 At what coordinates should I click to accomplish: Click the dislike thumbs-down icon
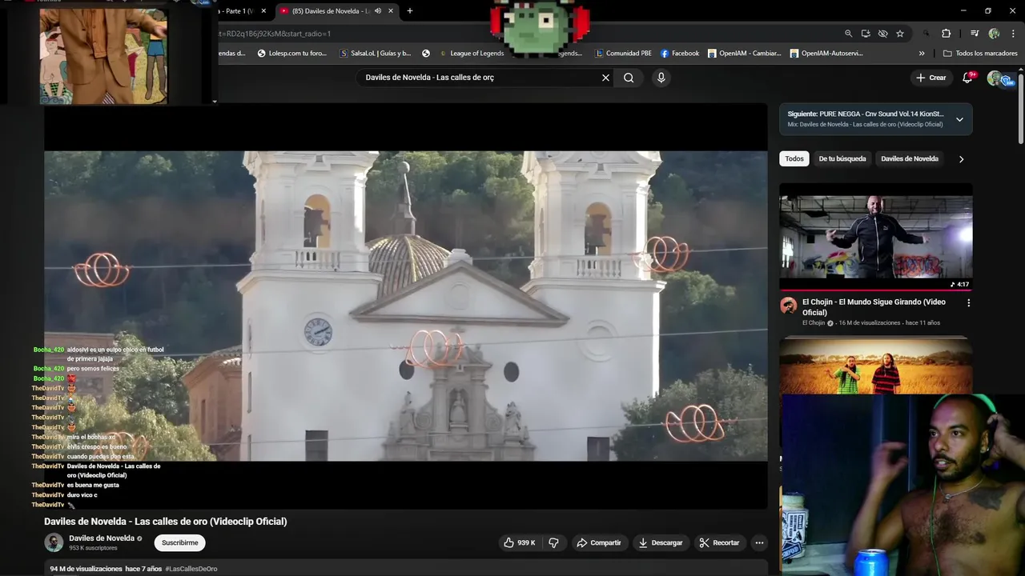[x=553, y=542]
